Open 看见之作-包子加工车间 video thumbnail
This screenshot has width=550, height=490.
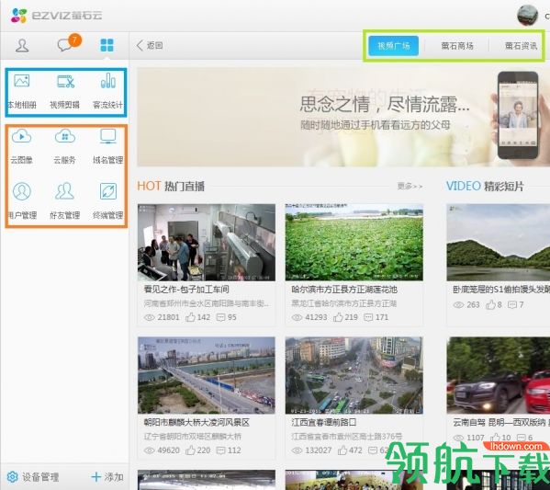(x=207, y=243)
